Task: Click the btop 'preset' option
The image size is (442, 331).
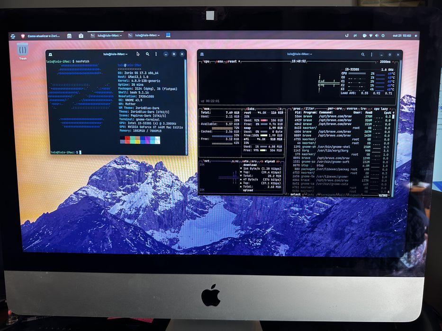Action: click(x=231, y=61)
